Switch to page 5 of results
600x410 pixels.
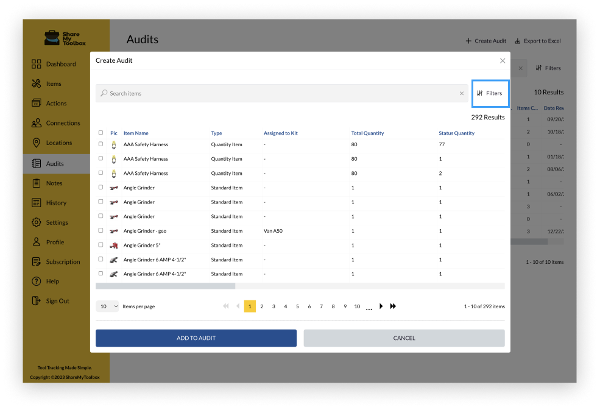click(x=297, y=306)
